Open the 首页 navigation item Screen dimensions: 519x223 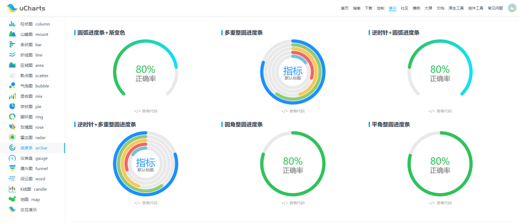344,8
